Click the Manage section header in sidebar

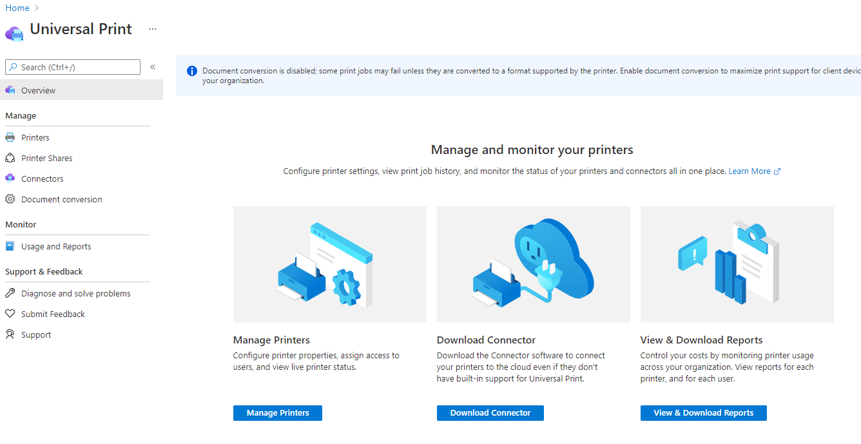tap(21, 116)
